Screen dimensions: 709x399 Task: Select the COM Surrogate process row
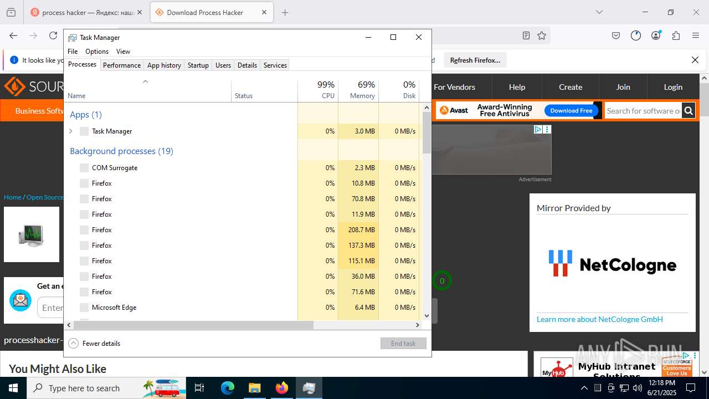pyautogui.click(x=243, y=168)
